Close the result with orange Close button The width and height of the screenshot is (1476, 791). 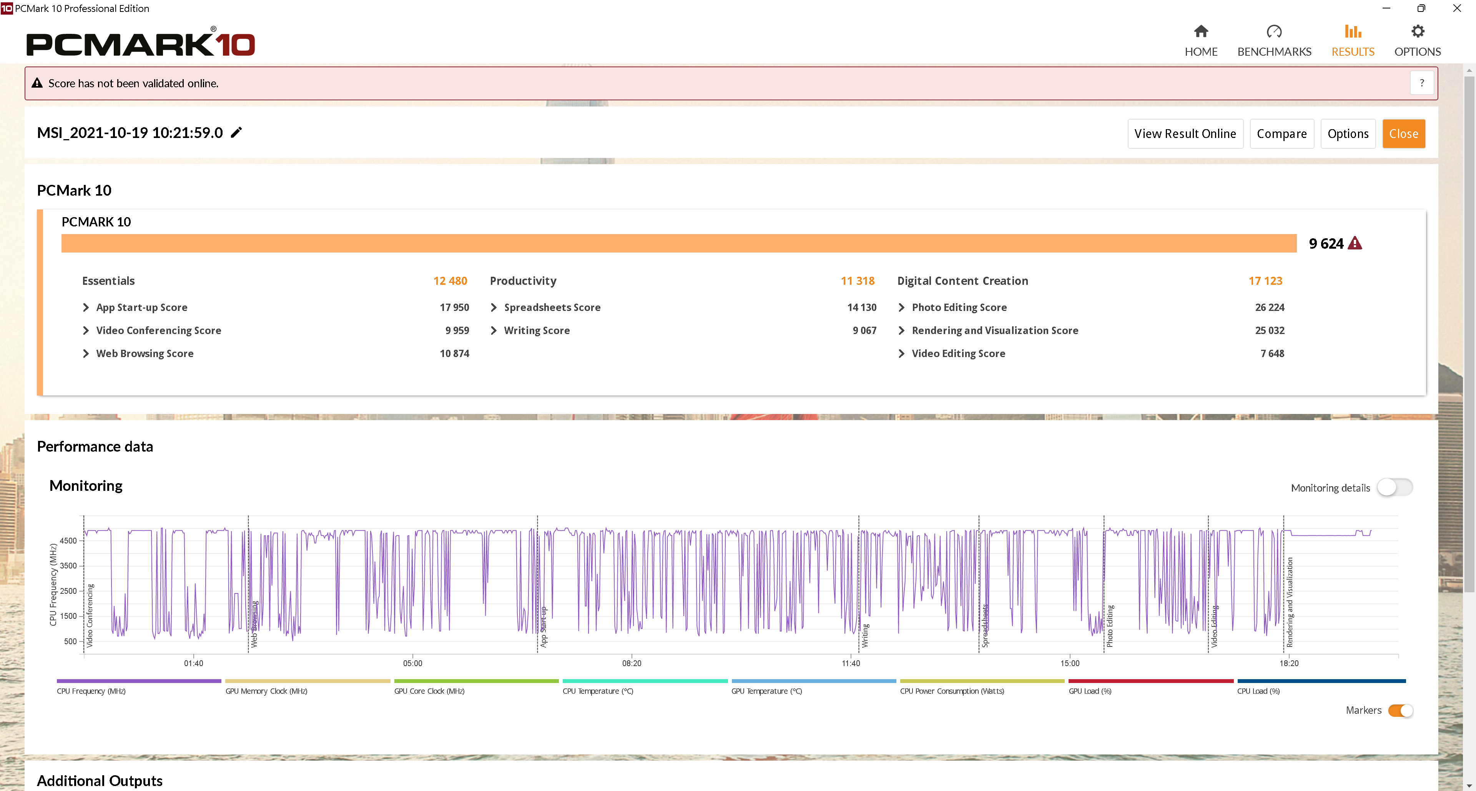(1403, 133)
